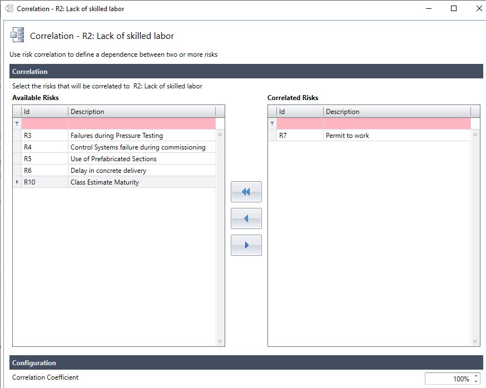Click the right arrow move button
486x388 pixels.
tap(246, 245)
